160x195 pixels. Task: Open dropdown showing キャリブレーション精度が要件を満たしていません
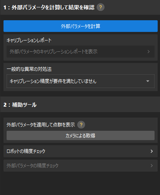point(80,81)
